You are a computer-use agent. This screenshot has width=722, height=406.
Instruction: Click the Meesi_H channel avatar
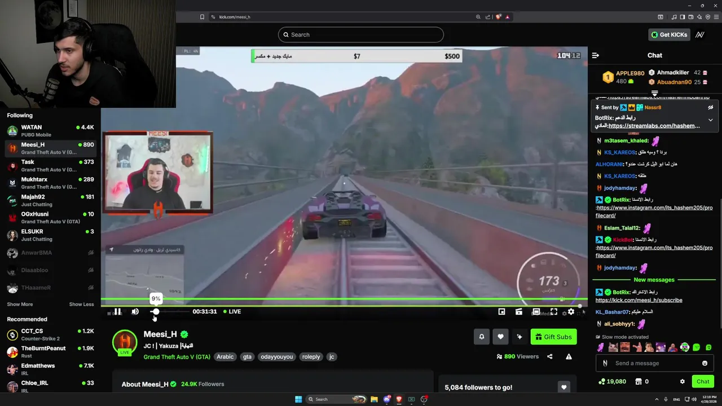(125, 342)
